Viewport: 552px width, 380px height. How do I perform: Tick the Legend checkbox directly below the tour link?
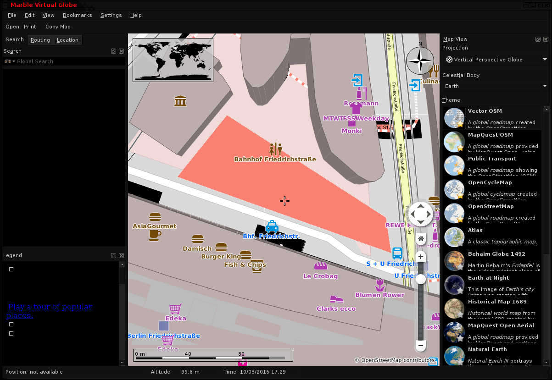coord(11,325)
